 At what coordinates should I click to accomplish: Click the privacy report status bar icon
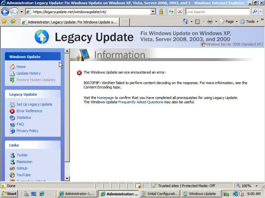(x=138, y=186)
